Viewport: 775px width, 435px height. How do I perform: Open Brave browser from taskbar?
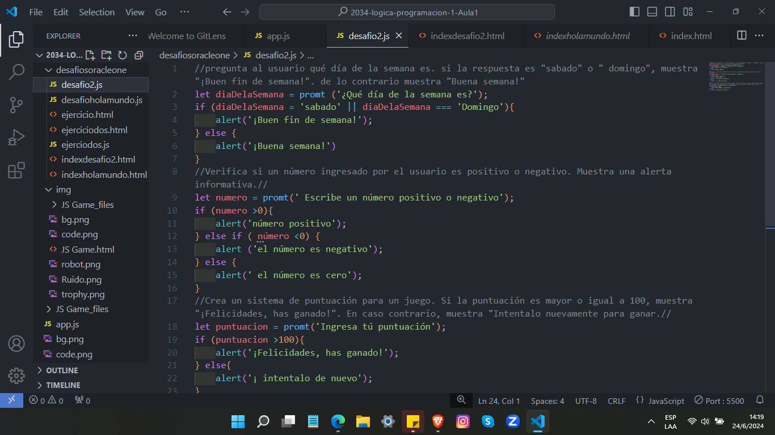pos(438,421)
